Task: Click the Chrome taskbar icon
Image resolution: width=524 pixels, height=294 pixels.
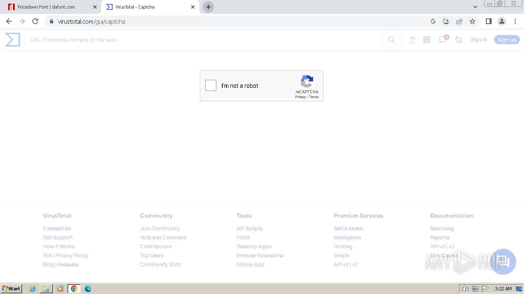Action: (x=74, y=289)
